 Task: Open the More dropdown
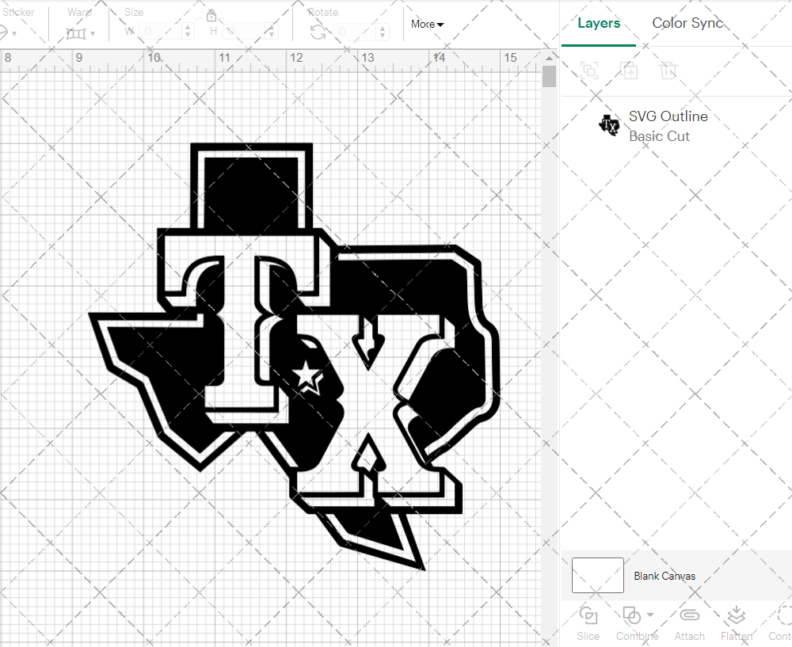coord(426,25)
